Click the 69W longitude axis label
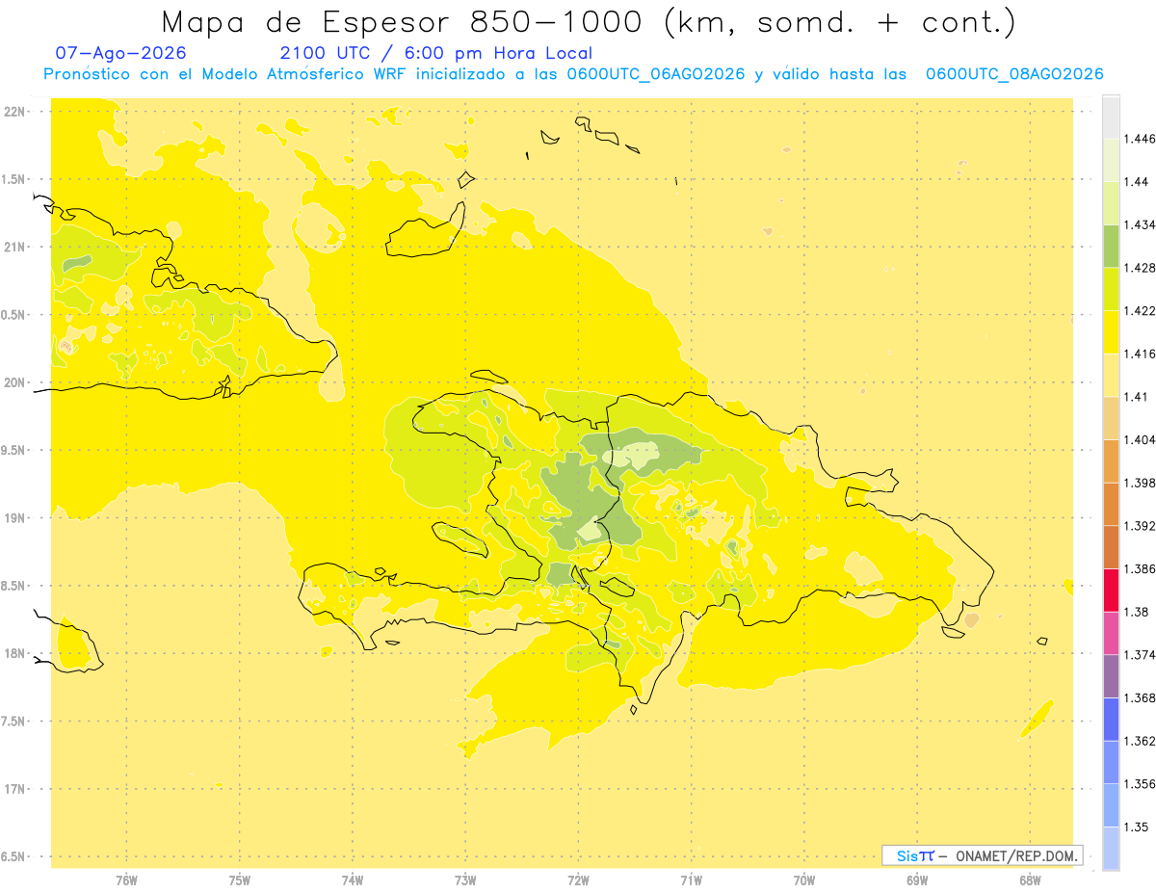This screenshot has height=893, width=1156. [x=917, y=880]
